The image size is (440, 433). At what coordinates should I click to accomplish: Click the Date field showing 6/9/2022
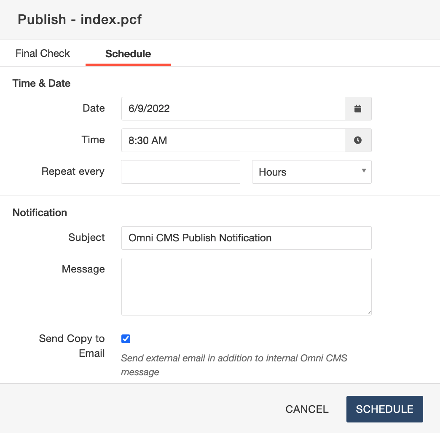click(x=233, y=109)
